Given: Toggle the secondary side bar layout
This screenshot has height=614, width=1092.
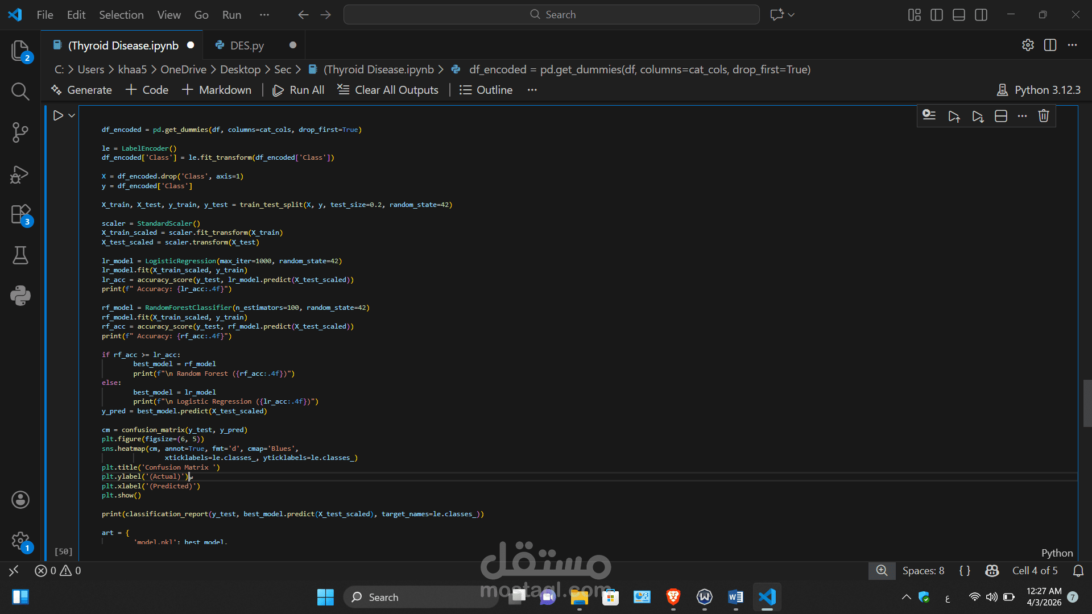Looking at the screenshot, I should tap(981, 15).
